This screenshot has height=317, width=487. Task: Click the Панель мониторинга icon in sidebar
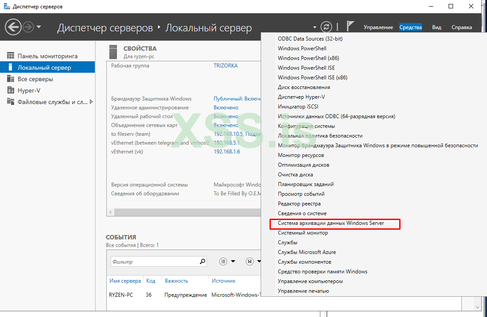11,56
